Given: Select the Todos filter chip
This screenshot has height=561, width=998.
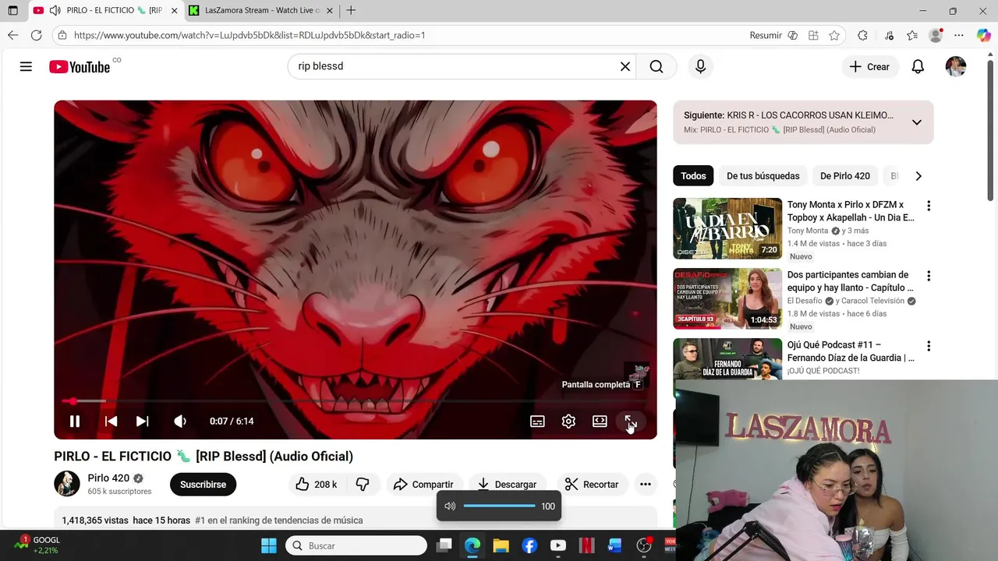Looking at the screenshot, I should pyautogui.click(x=693, y=175).
